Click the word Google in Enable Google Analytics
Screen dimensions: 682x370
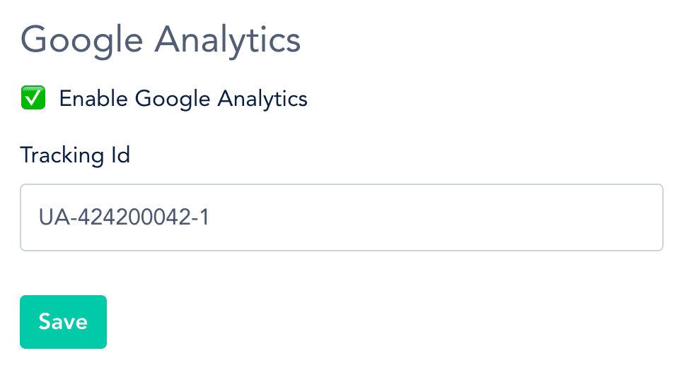(173, 99)
